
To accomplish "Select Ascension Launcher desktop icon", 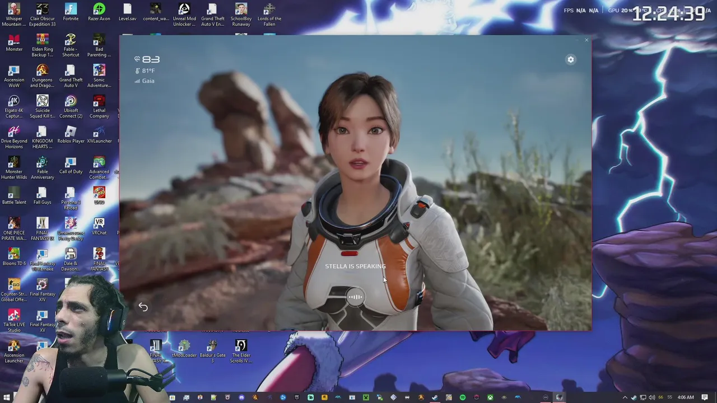I will pyautogui.click(x=14, y=353).
